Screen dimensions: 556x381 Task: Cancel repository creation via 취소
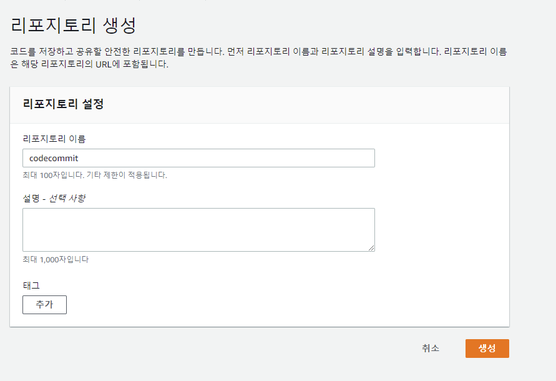[x=431, y=349]
